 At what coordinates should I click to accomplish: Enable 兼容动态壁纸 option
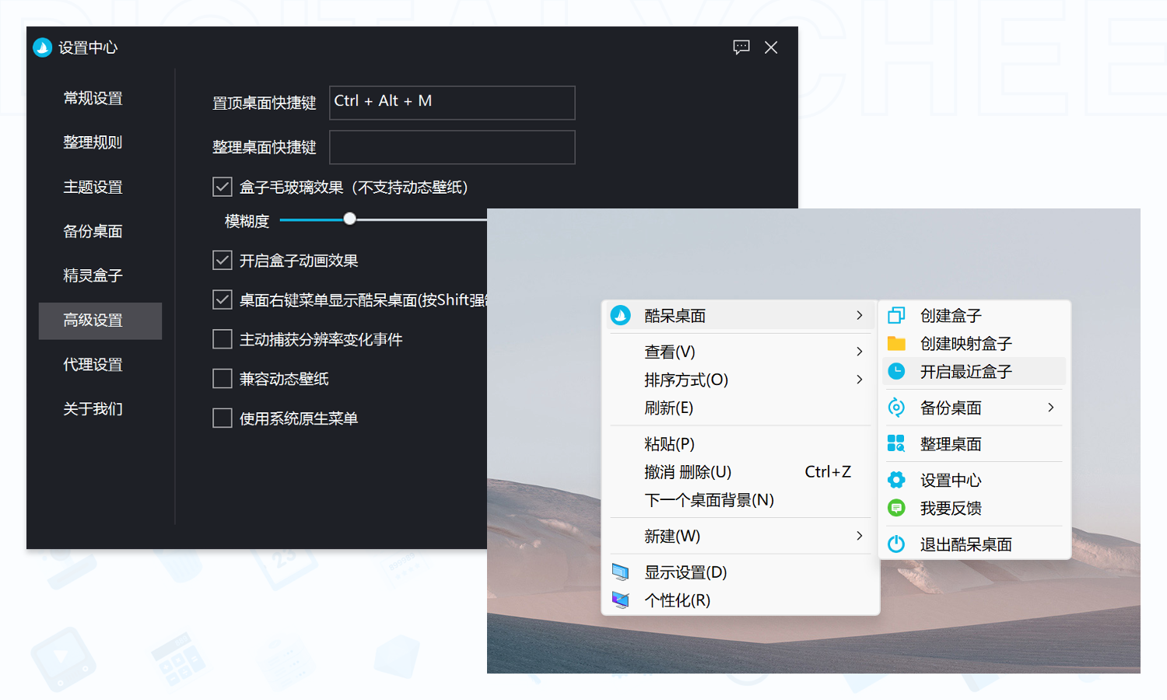pyautogui.click(x=222, y=378)
